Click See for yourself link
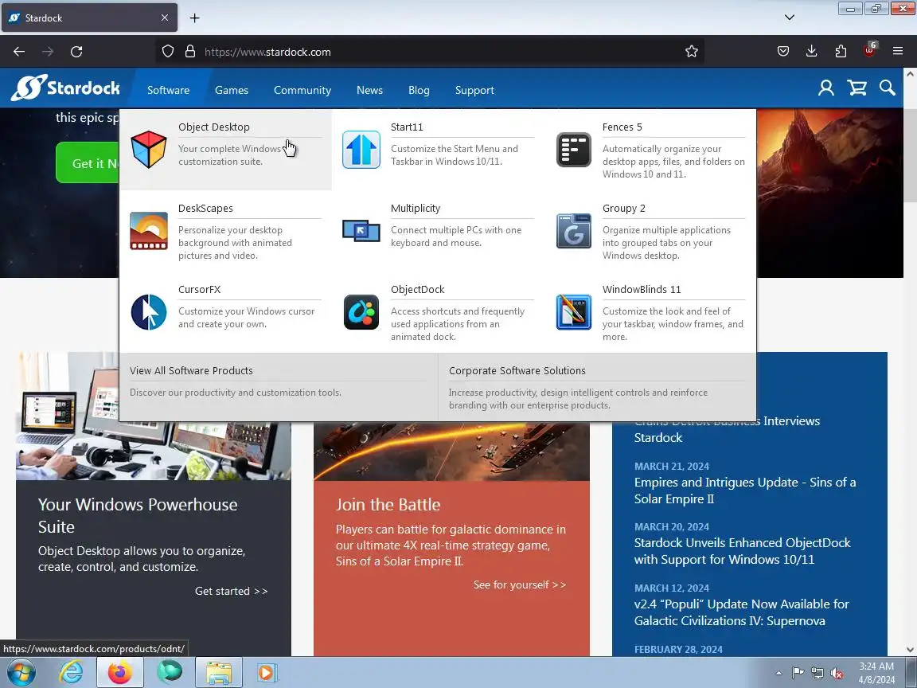 (519, 585)
